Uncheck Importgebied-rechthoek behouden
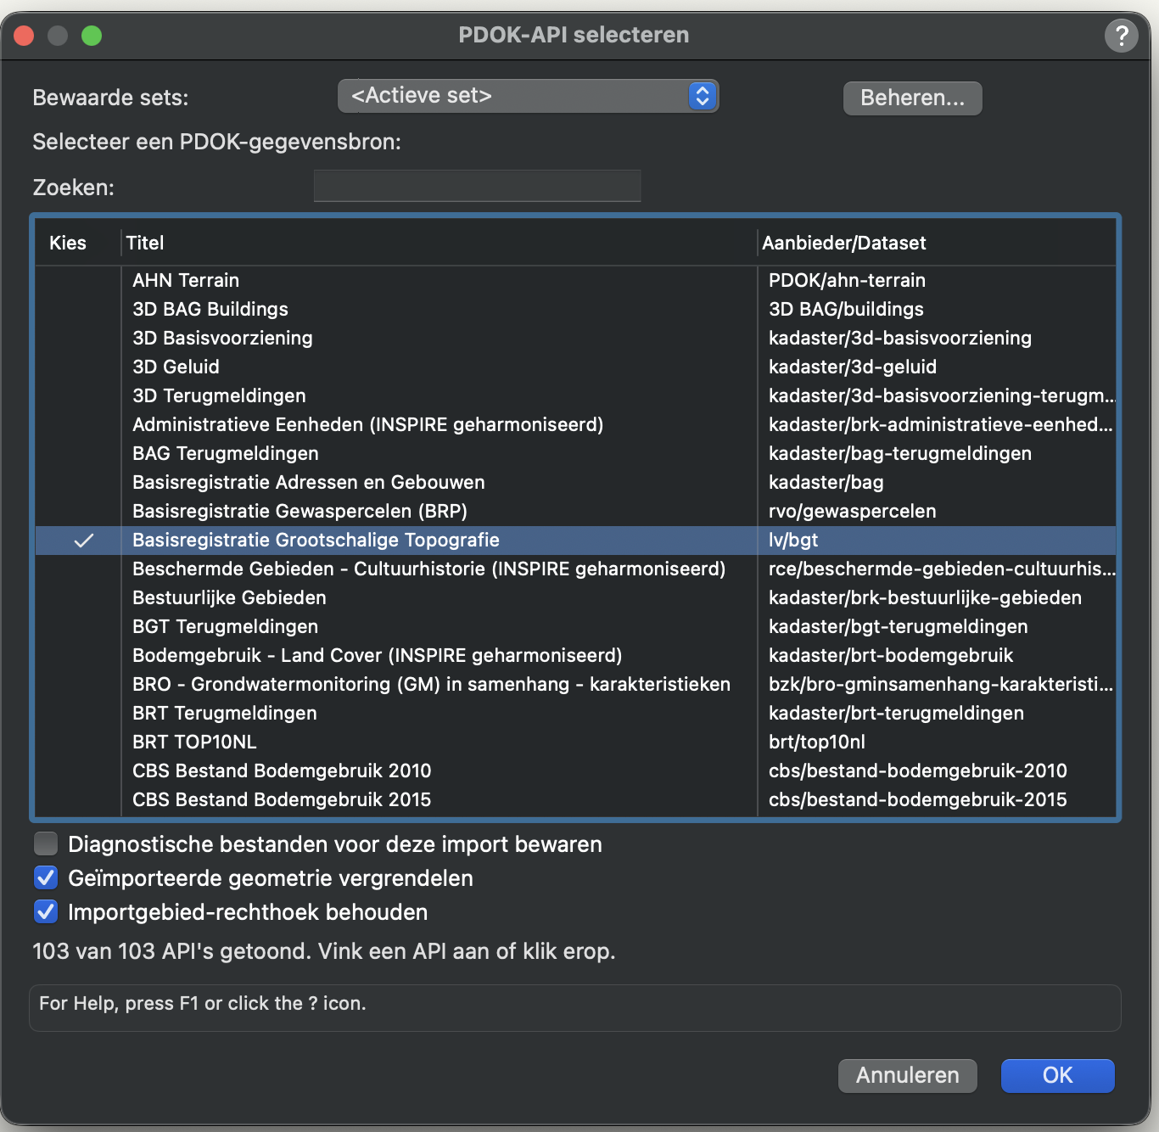The width and height of the screenshot is (1159, 1132). [x=46, y=911]
